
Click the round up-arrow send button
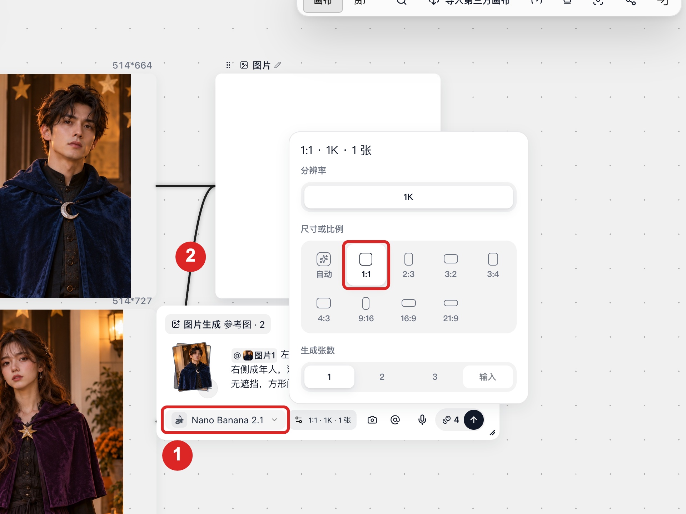click(x=474, y=420)
